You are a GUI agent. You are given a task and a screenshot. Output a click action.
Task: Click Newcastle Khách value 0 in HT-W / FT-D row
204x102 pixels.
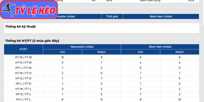(x=101, y=73)
